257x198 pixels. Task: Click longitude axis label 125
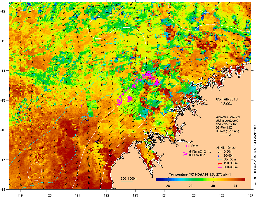click(x=193, y=195)
